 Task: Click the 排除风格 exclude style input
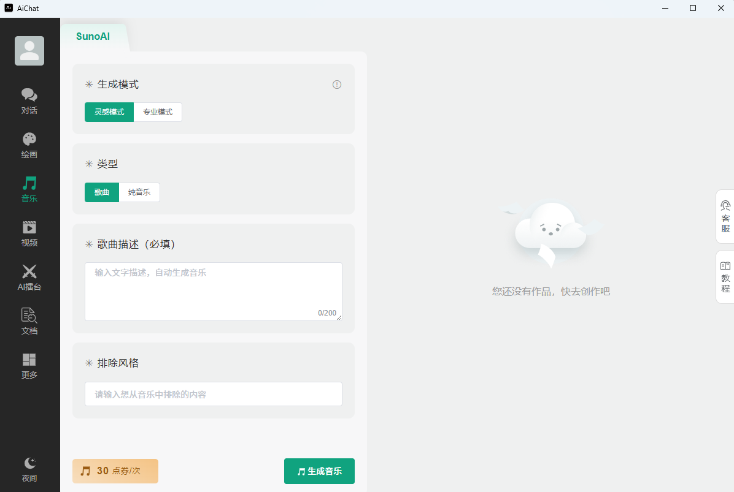(213, 394)
